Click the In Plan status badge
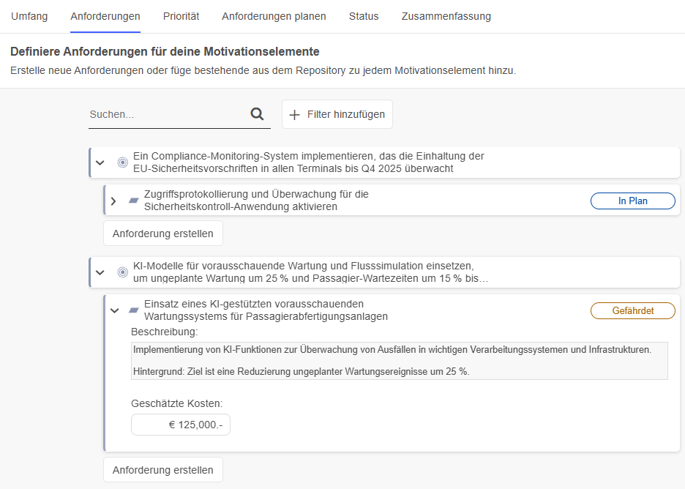Screen dimensions: 685x489 point(632,201)
